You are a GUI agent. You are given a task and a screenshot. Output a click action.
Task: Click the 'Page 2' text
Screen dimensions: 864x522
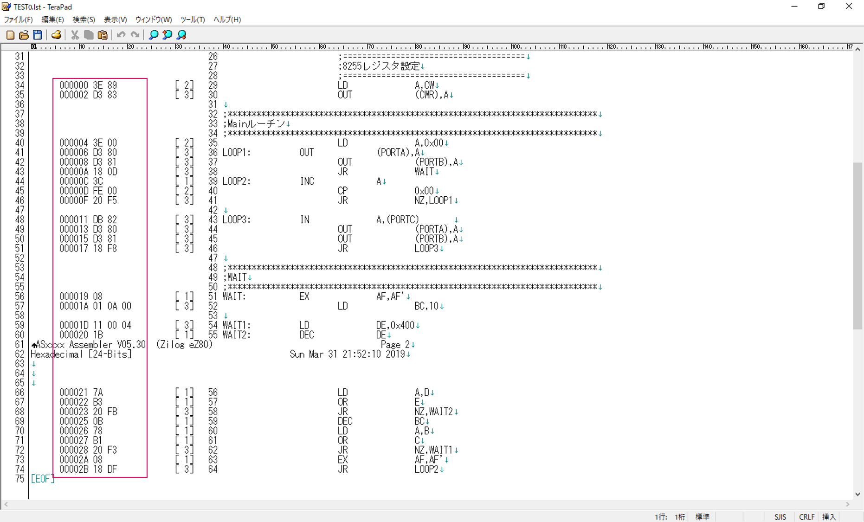point(395,344)
